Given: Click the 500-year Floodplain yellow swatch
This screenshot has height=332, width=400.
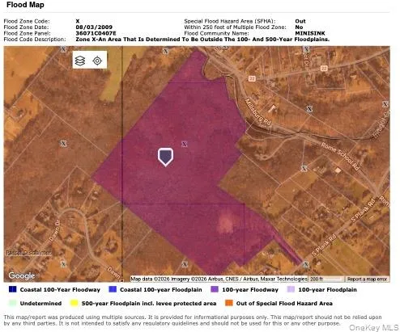Looking at the screenshot, I should 74,303.
